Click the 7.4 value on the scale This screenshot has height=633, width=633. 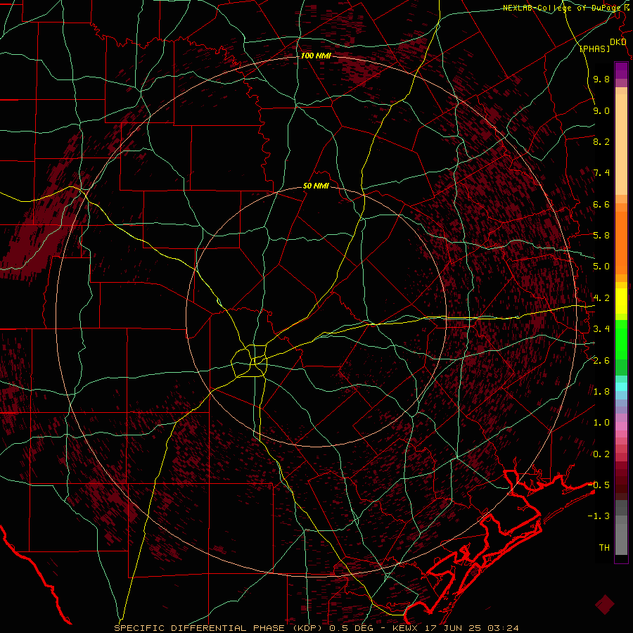point(601,173)
